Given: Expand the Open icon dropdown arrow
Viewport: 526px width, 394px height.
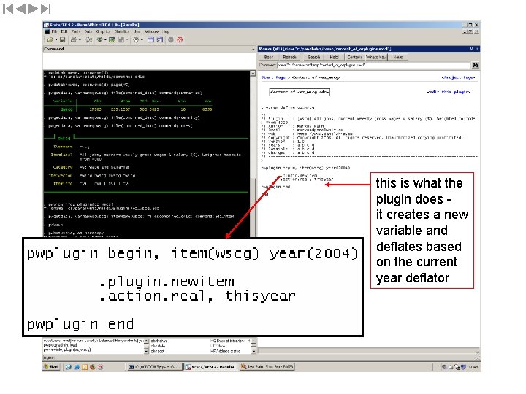Looking at the screenshot, I should tap(56, 40).
